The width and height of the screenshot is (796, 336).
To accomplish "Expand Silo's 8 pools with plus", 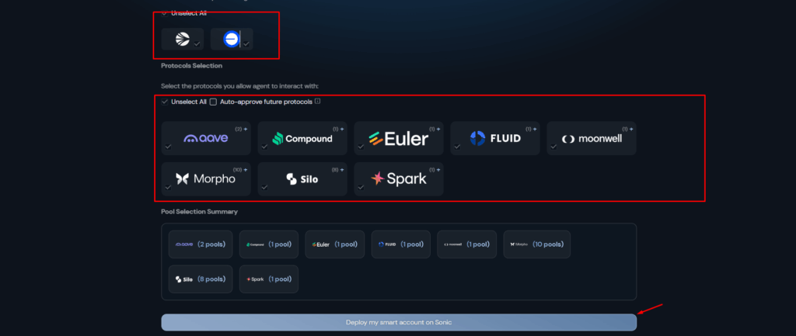I will tap(342, 169).
